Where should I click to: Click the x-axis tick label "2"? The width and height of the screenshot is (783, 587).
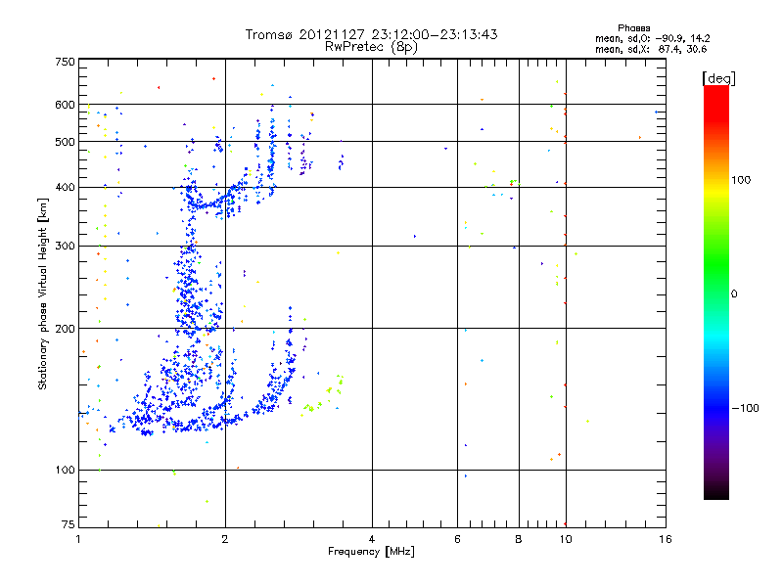tap(225, 539)
